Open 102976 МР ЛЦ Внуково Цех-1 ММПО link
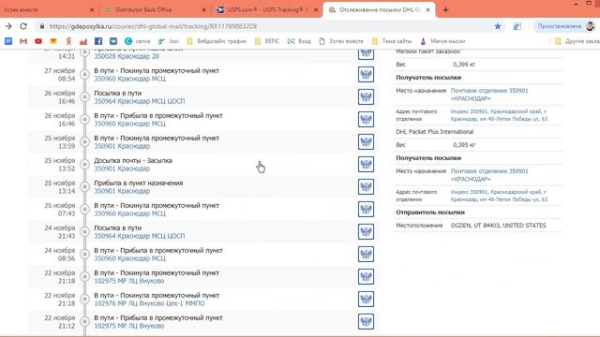The height and width of the screenshot is (337, 600). tap(149, 303)
